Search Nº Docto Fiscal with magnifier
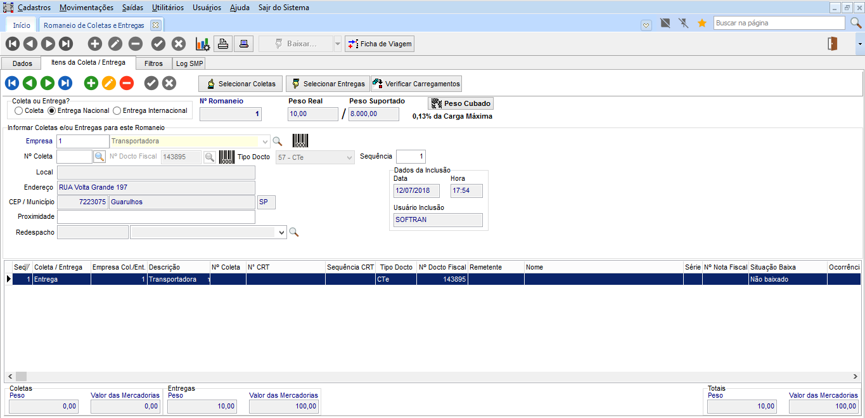The width and height of the screenshot is (865, 418). click(210, 157)
